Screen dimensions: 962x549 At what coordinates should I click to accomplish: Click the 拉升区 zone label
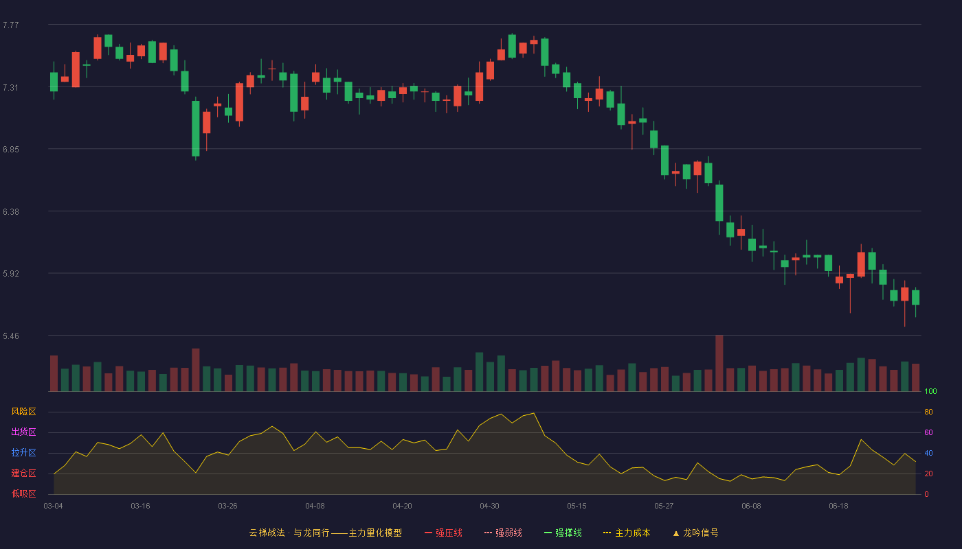coord(23,453)
